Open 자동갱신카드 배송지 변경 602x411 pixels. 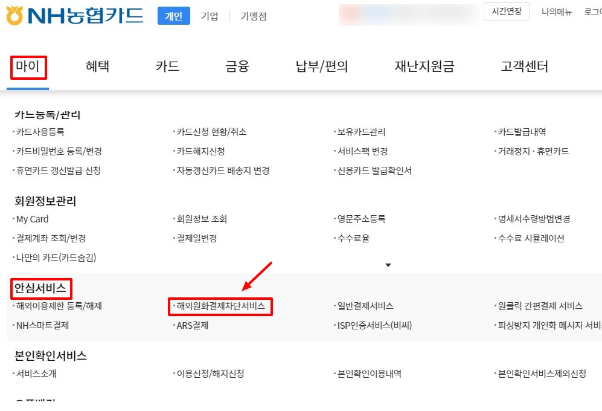coord(223,170)
